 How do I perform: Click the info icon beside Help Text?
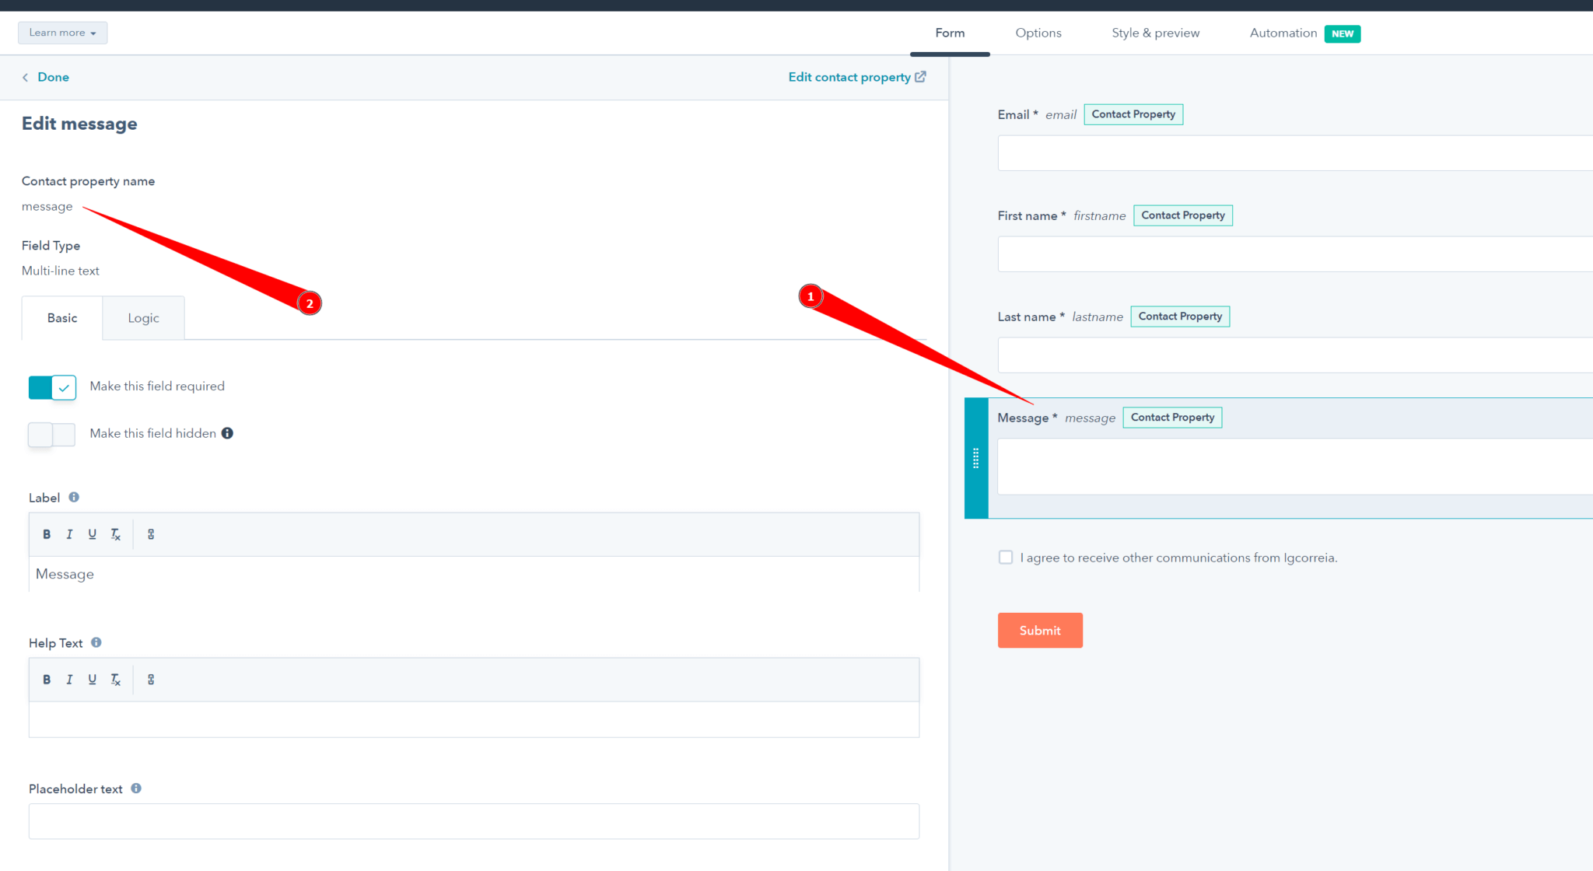click(96, 642)
